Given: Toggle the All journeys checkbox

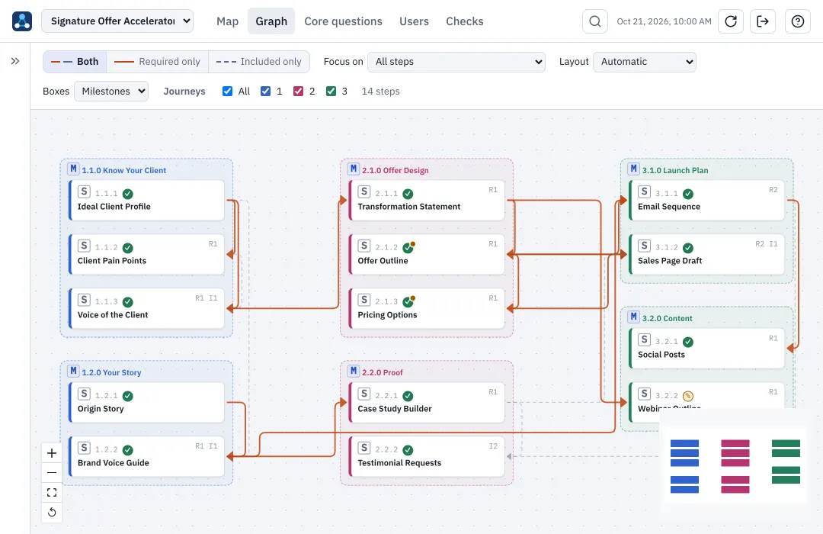Looking at the screenshot, I should pos(227,92).
